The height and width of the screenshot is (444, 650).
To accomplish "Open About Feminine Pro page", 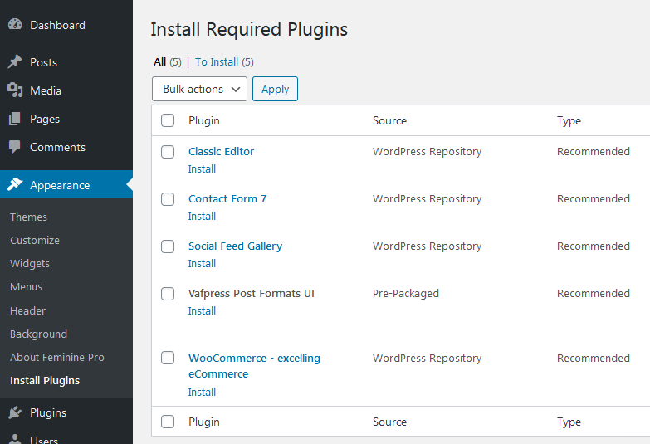I will 57,357.
